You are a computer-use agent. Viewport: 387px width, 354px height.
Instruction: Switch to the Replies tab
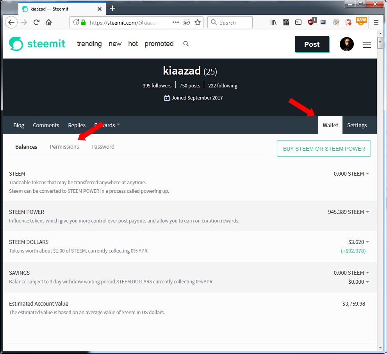click(x=77, y=125)
